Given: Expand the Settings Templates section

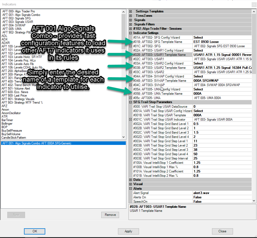Looking at the screenshot, I should tap(131, 11).
